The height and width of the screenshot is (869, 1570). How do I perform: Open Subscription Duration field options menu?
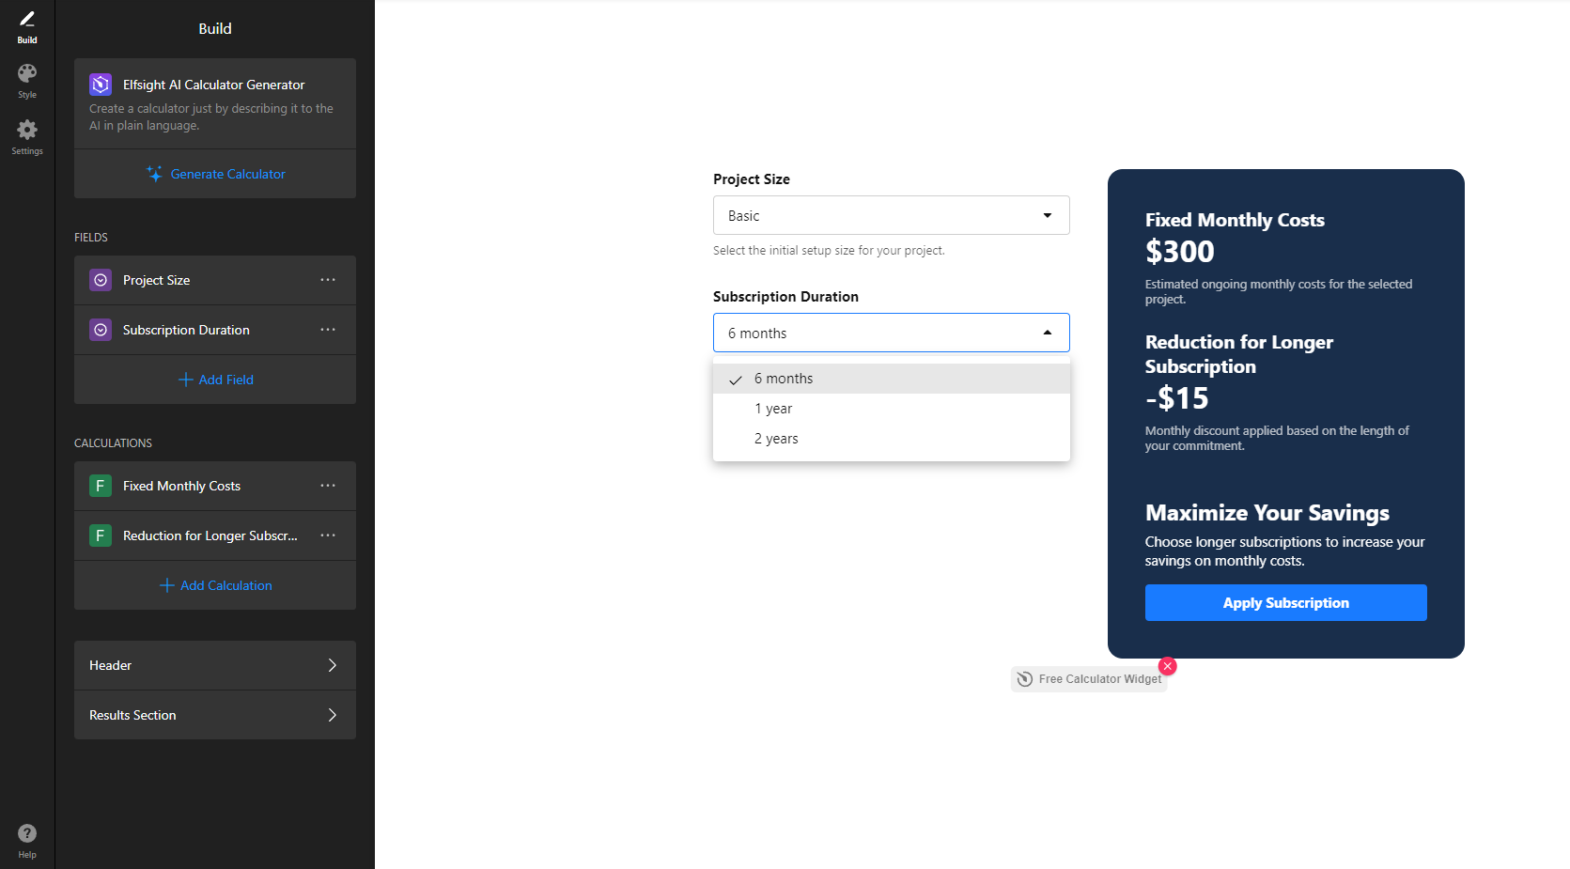[x=328, y=330]
